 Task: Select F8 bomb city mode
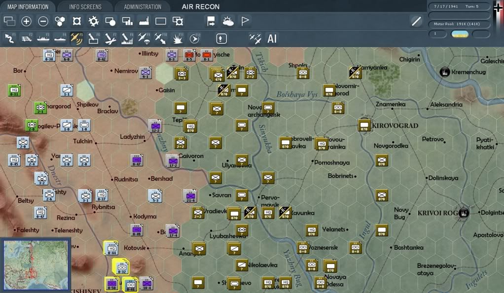127,38
